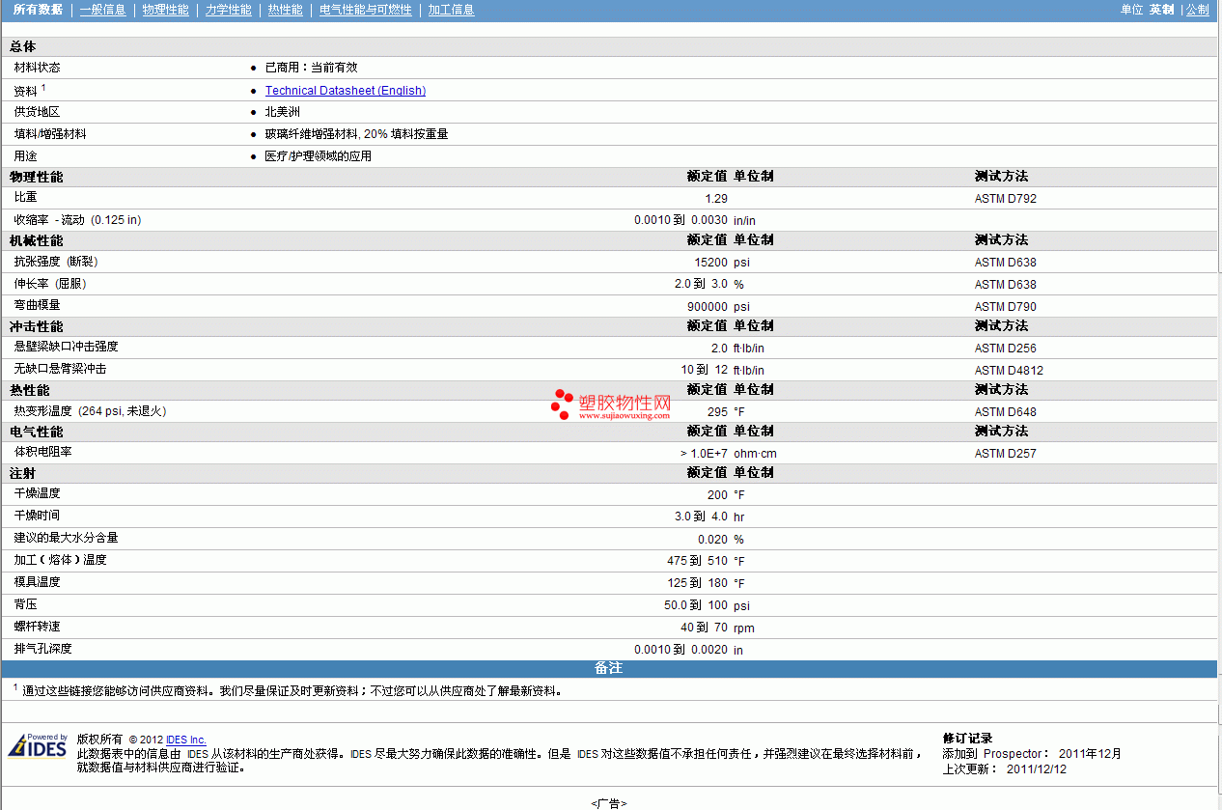Click the 总体 section header
Screen dimensions: 1222x810
[23, 46]
